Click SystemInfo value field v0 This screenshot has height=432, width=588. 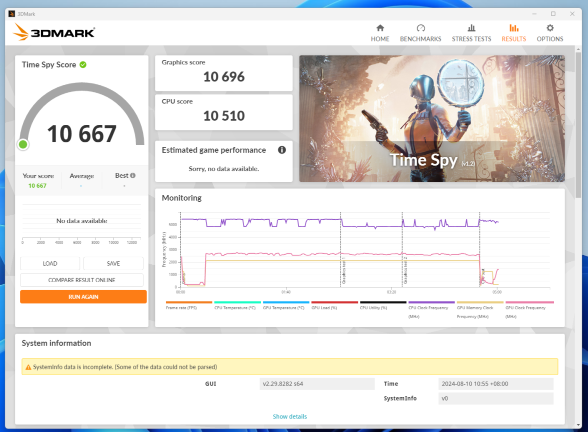coord(496,398)
